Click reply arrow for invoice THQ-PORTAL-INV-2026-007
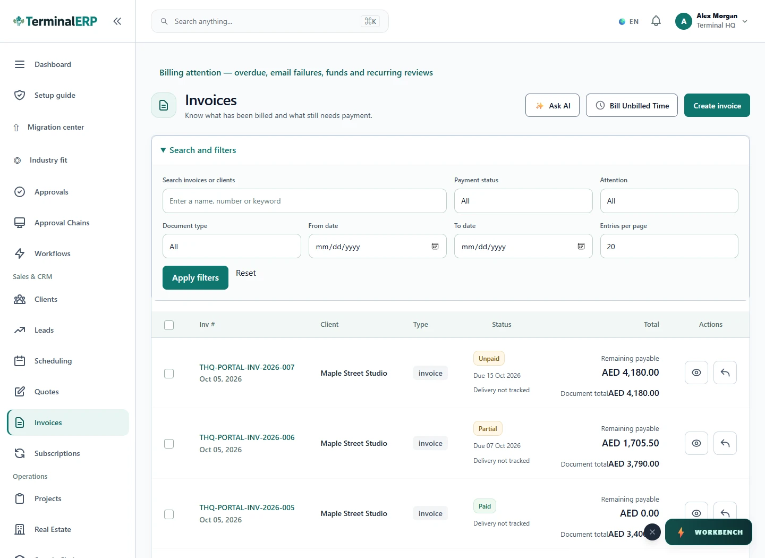 click(x=725, y=373)
